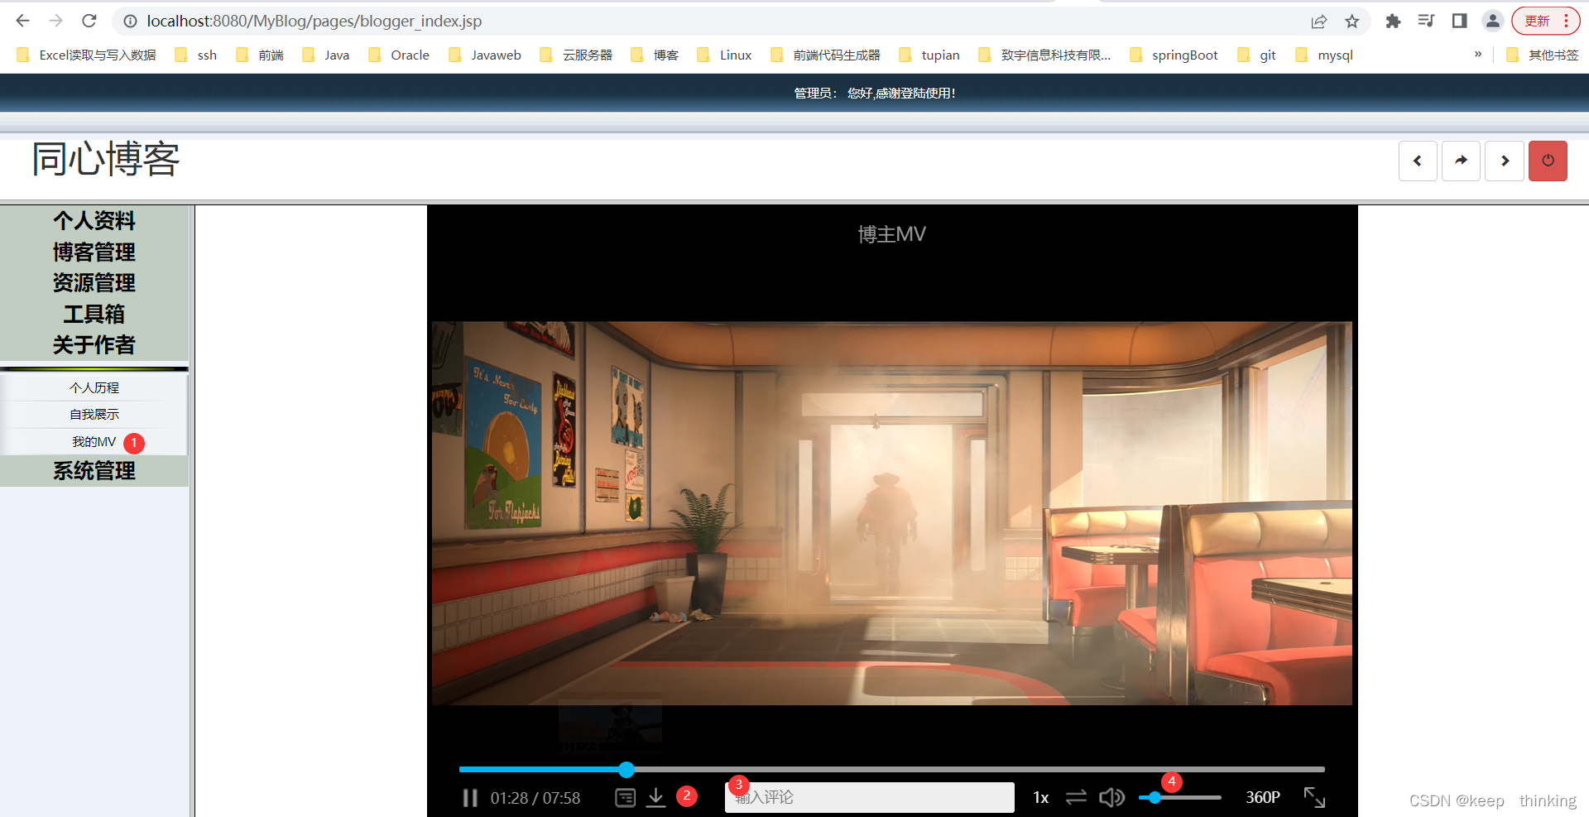The height and width of the screenshot is (817, 1589).
Task: Open the Chrome profile avatar icon
Action: point(1492,21)
